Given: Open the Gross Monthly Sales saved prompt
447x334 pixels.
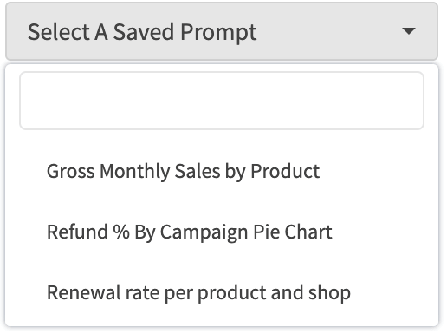Looking at the screenshot, I should (x=222, y=171).
